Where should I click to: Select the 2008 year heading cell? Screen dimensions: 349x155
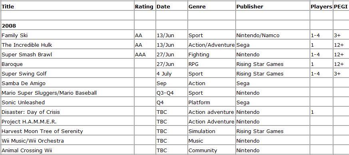point(67,26)
